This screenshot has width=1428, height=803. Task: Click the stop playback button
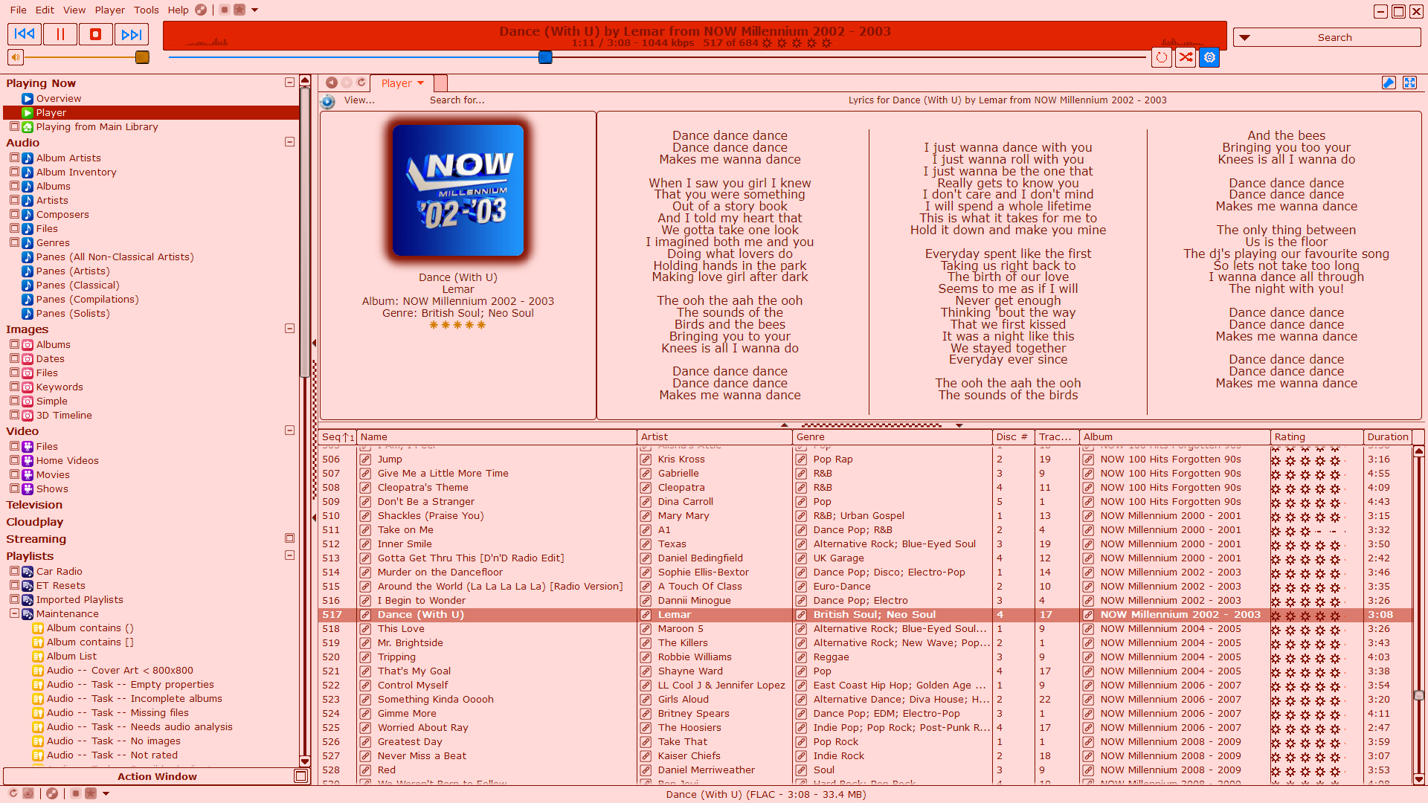(94, 34)
